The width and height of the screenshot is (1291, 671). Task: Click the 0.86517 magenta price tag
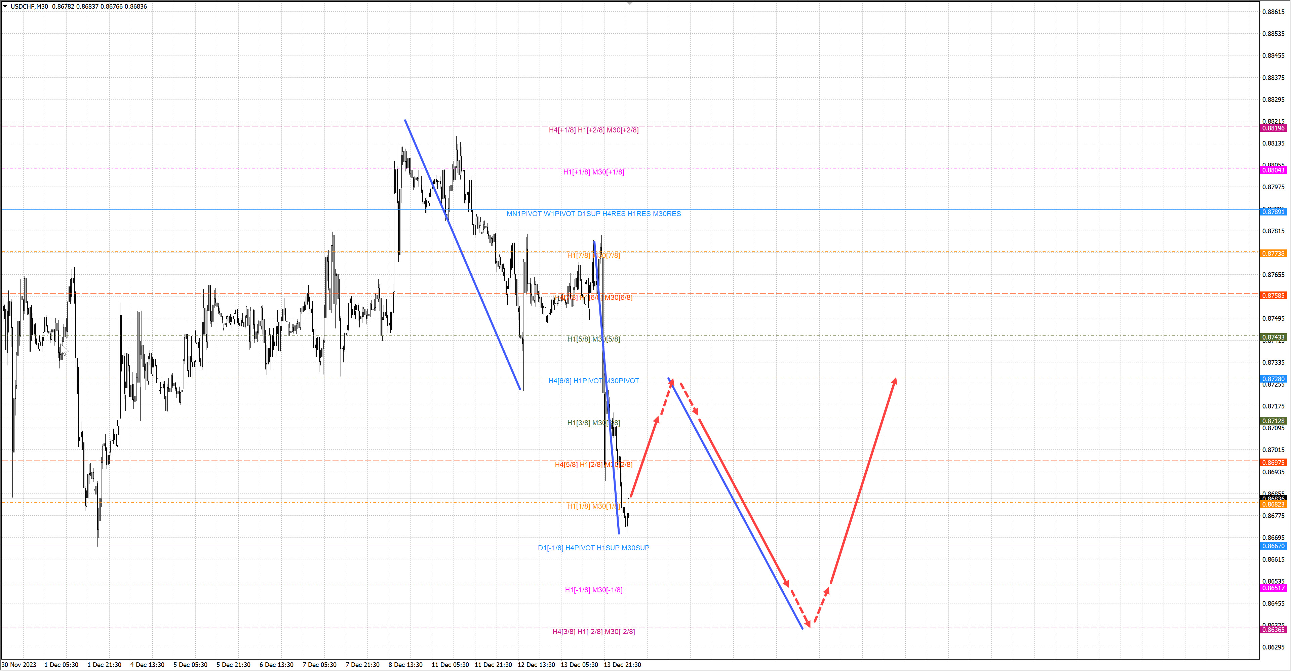coord(1273,588)
